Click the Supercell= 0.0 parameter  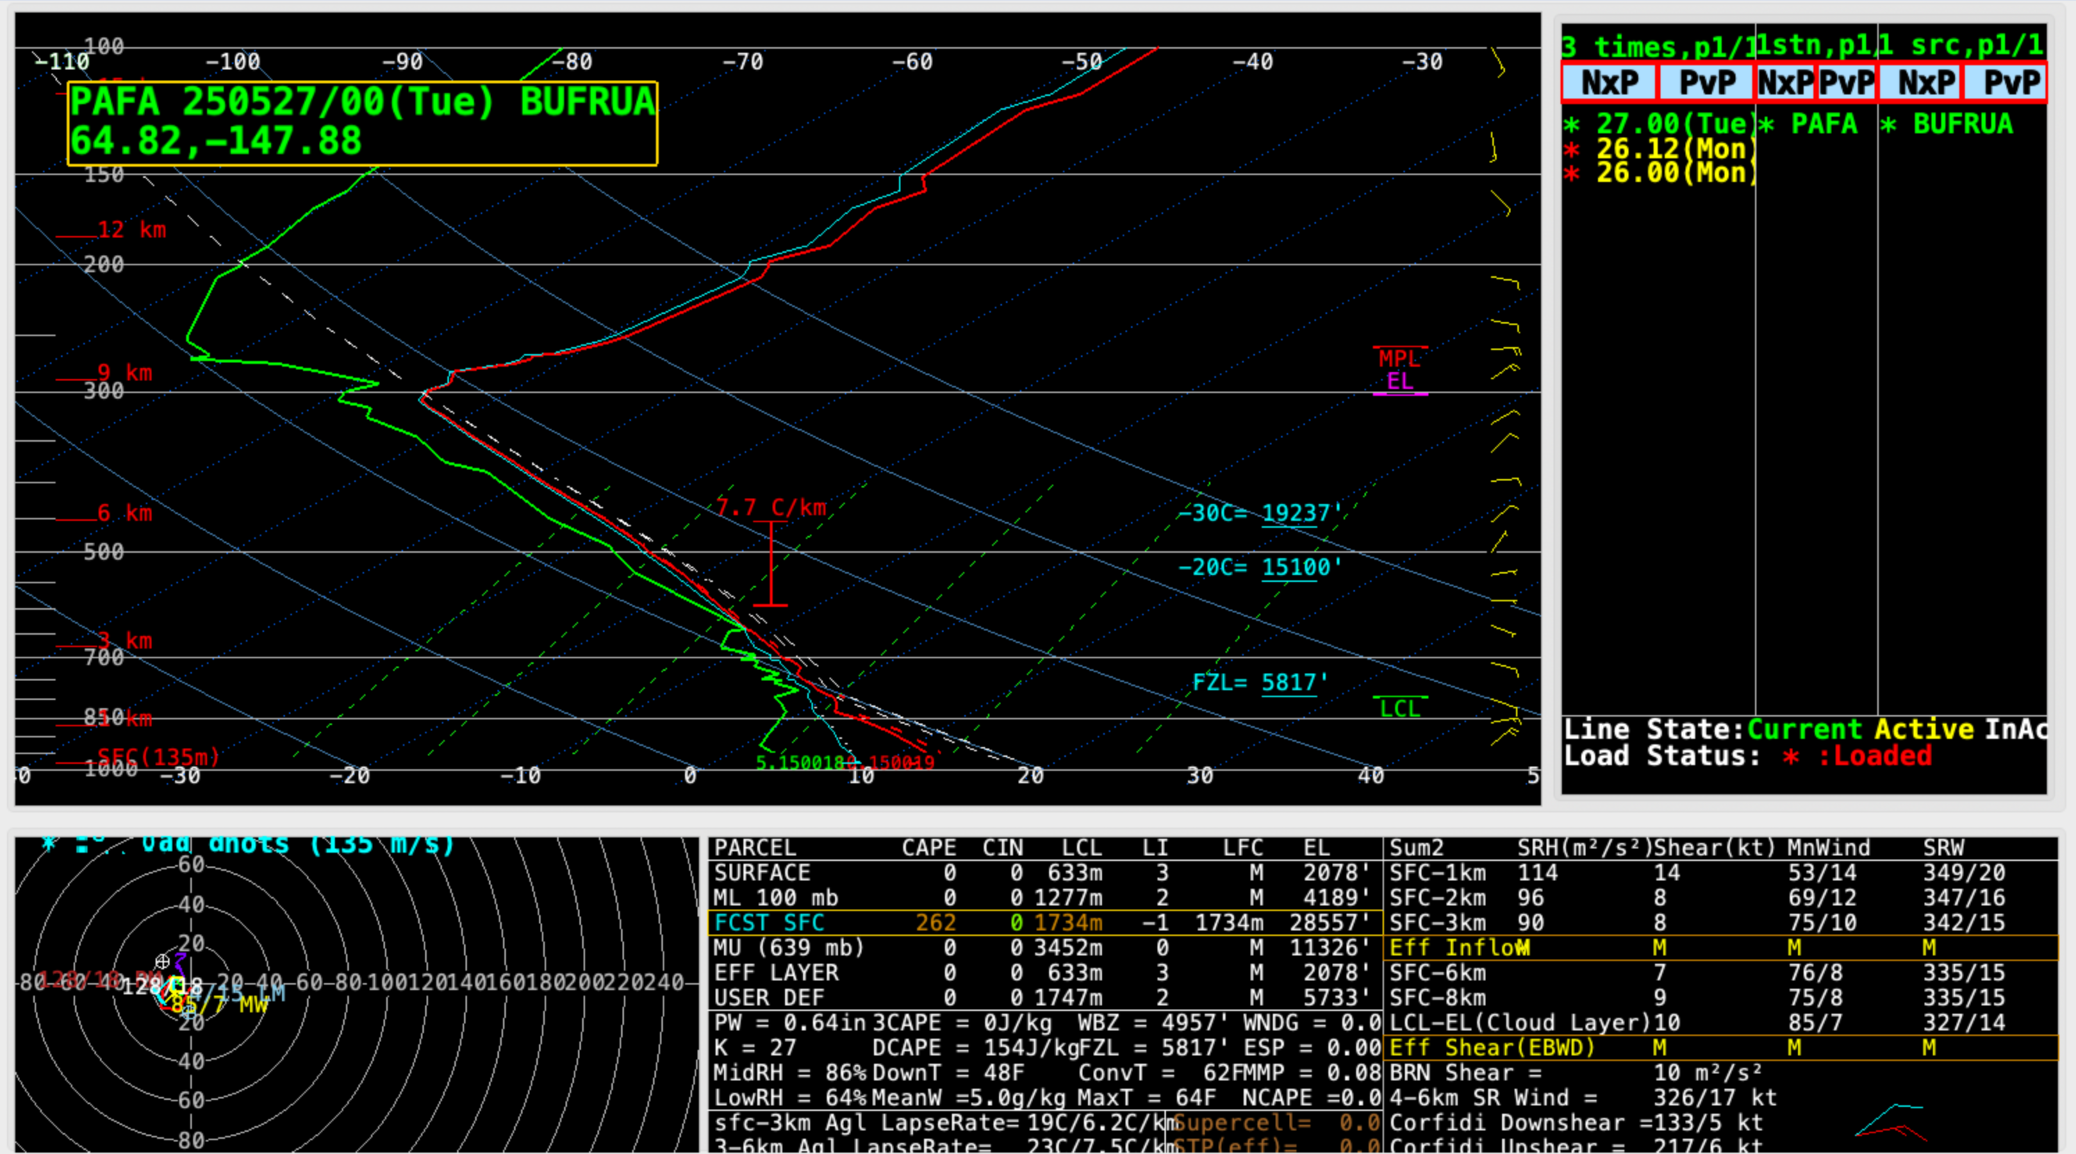(x=1276, y=1123)
